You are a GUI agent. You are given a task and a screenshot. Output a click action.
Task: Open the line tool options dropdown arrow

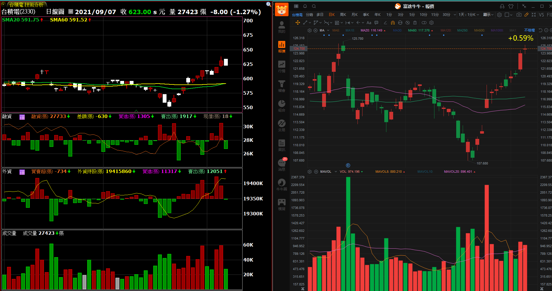pos(310,23)
